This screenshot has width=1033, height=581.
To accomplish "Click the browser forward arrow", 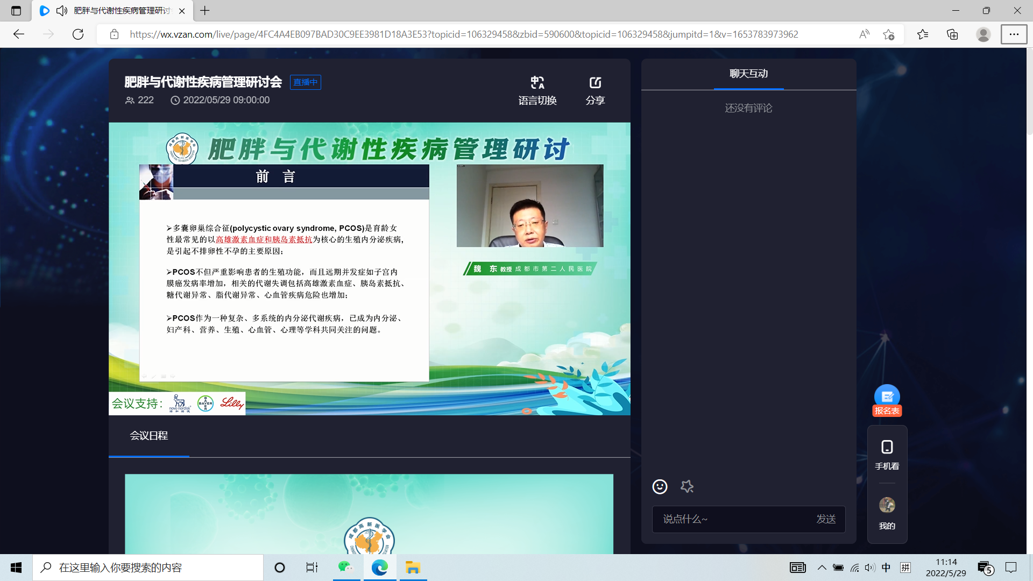I will click(48, 34).
